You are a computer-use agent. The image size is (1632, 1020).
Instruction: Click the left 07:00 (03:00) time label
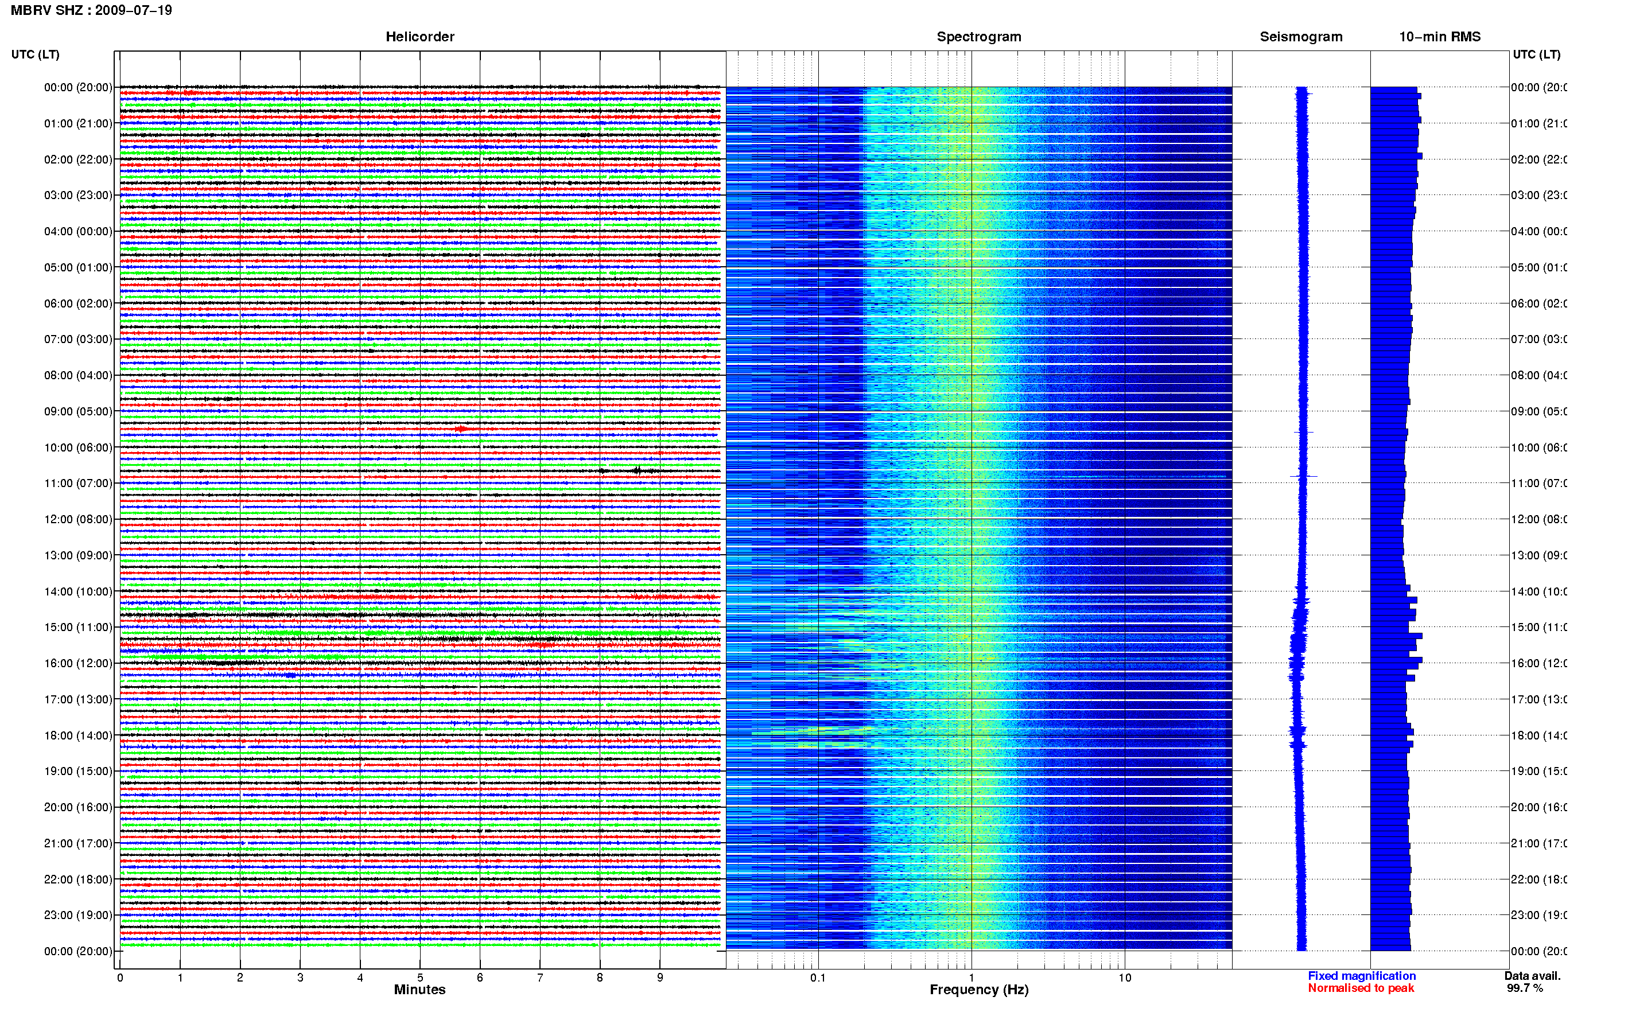coord(78,338)
